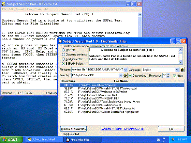The image size is (191, 143).
Task: Click the Exit button
Action: (171, 129)
